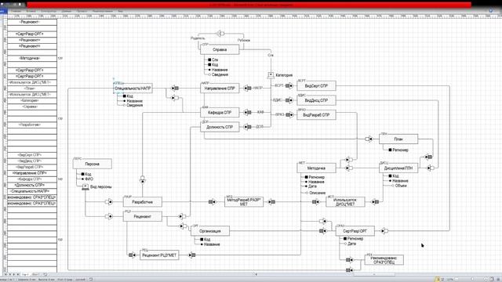This screenshot has width=502, height=282.
Task: Switch to the Конструктор ribbon tab
Action: [x=49, y=11]
